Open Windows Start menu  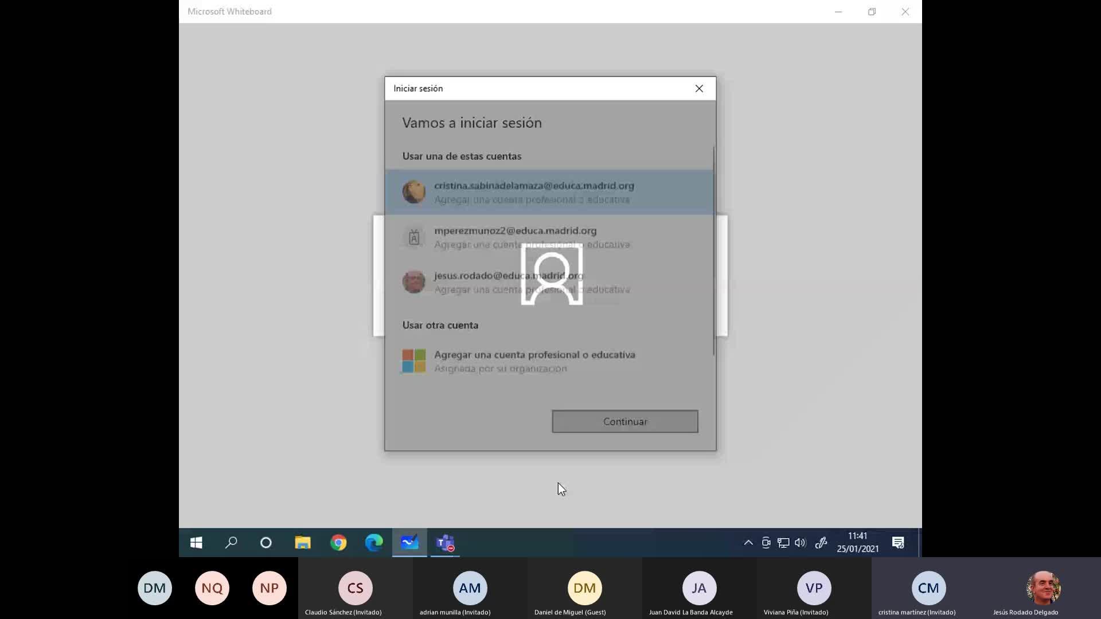click(x=196, y=543)
